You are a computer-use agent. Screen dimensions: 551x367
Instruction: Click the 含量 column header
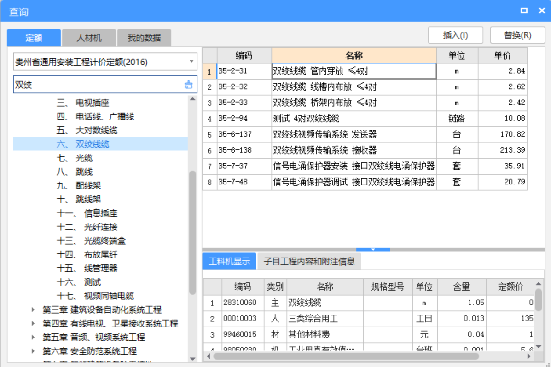point(462,287)
